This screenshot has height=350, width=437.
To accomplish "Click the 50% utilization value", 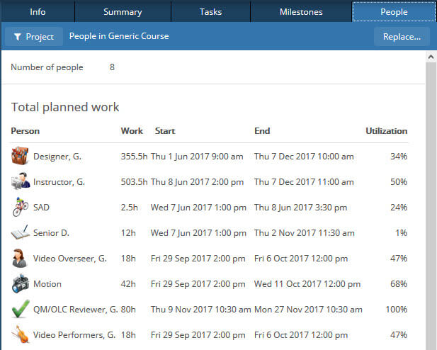I will [x=399, y=182].
